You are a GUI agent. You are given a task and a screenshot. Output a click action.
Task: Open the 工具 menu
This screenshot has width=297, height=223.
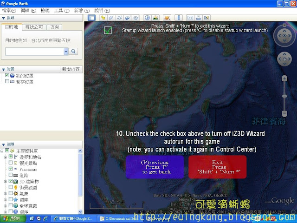pyautogui.click(x=62, y=11)
